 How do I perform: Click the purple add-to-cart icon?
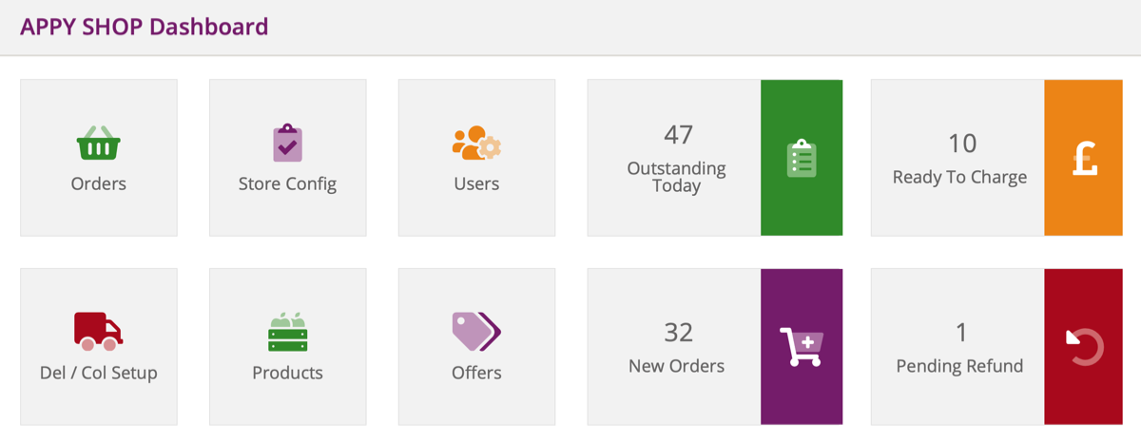(802, 347)
